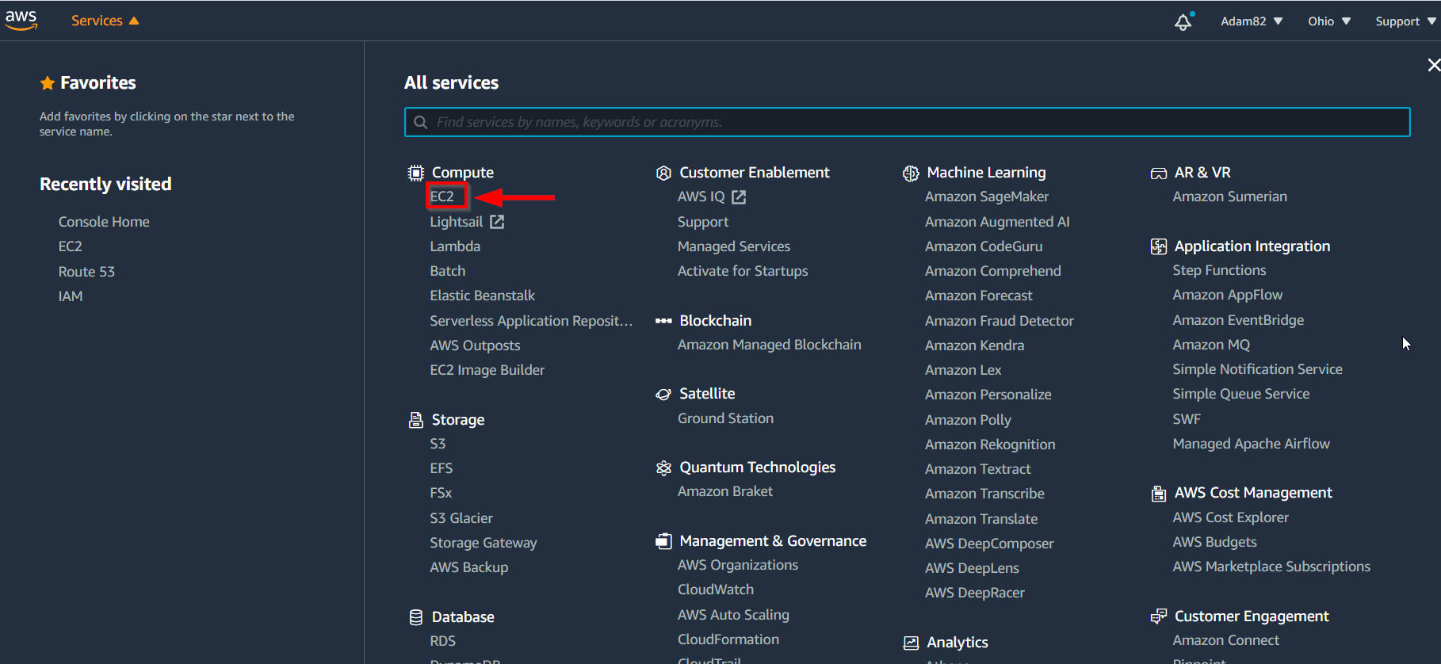The height and width of the screenshot is (664, 1441).
Task: Open Activate for Startups
Action: (743, 271)
